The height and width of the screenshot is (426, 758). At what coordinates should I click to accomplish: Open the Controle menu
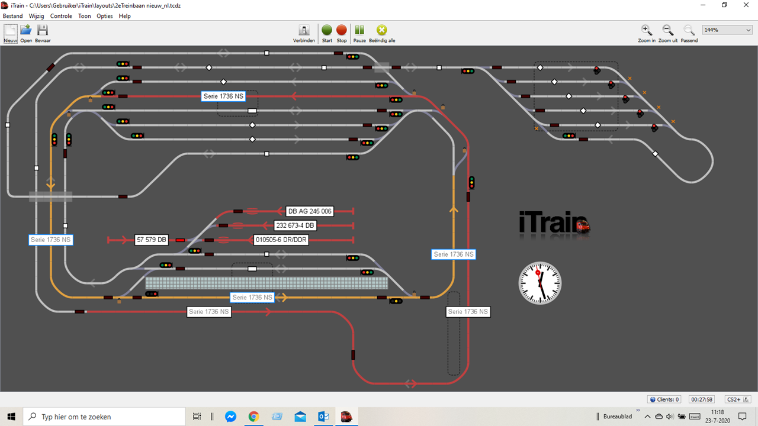pyautogui.click(x=61, y=16)
